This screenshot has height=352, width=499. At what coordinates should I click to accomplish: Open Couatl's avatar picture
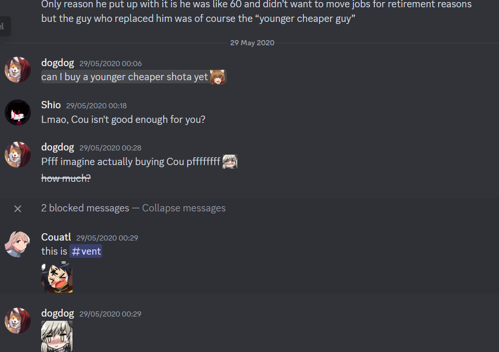click(18, 244)
